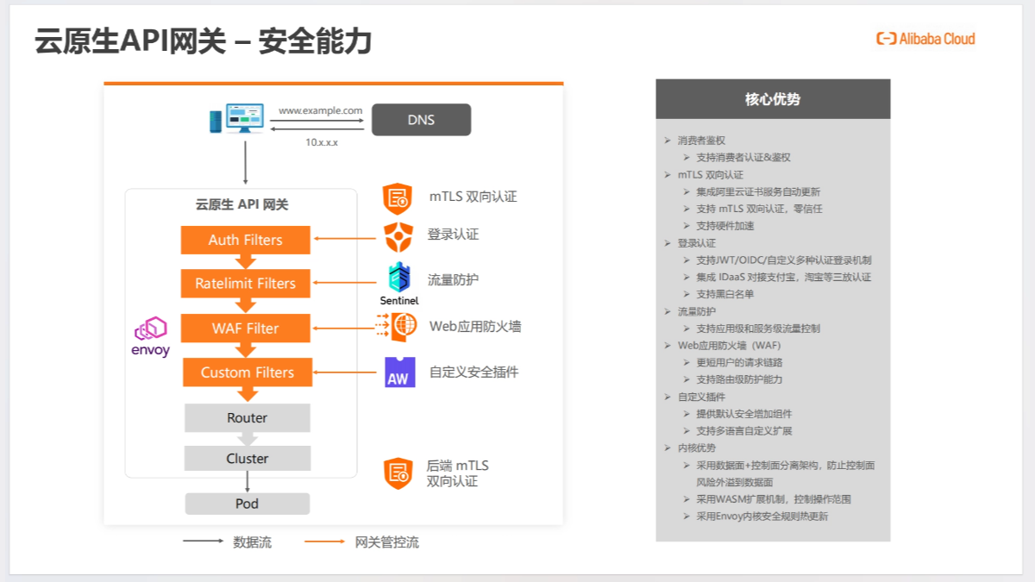Select the Auth Filters block
Screen dimensions: 1035x582
click(x=245, y=240)
